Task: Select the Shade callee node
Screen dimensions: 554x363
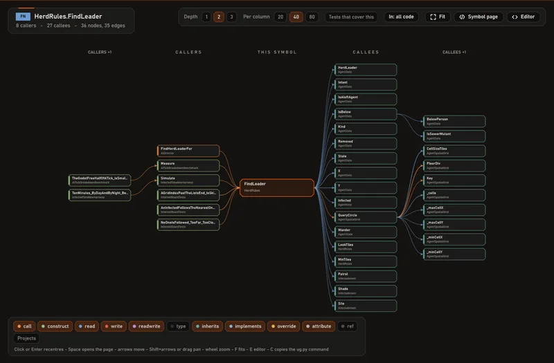Action: point(366,291)
